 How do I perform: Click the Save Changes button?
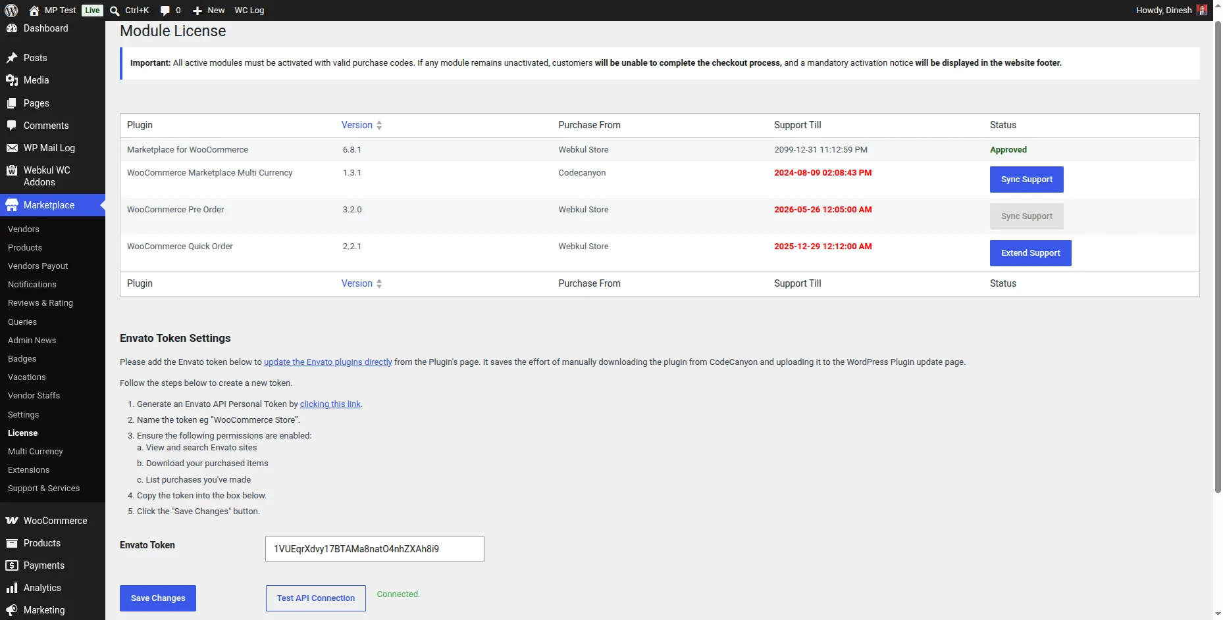tap(158, 598)
